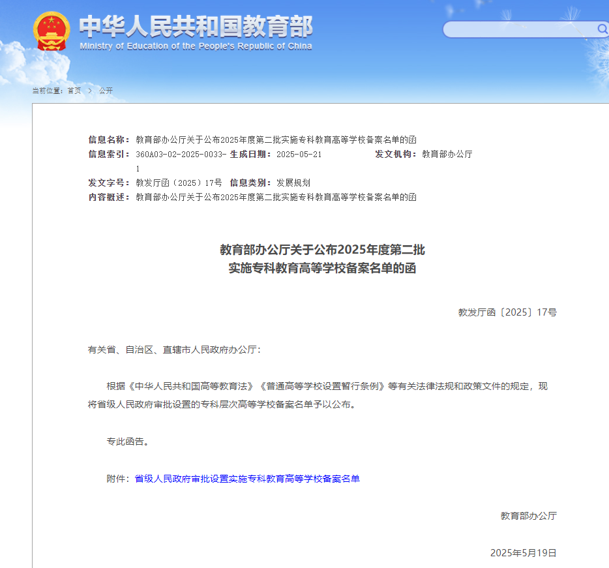The image size is (609, 568).
Task: Select the 信息名称 label
Action: point(109,140)
